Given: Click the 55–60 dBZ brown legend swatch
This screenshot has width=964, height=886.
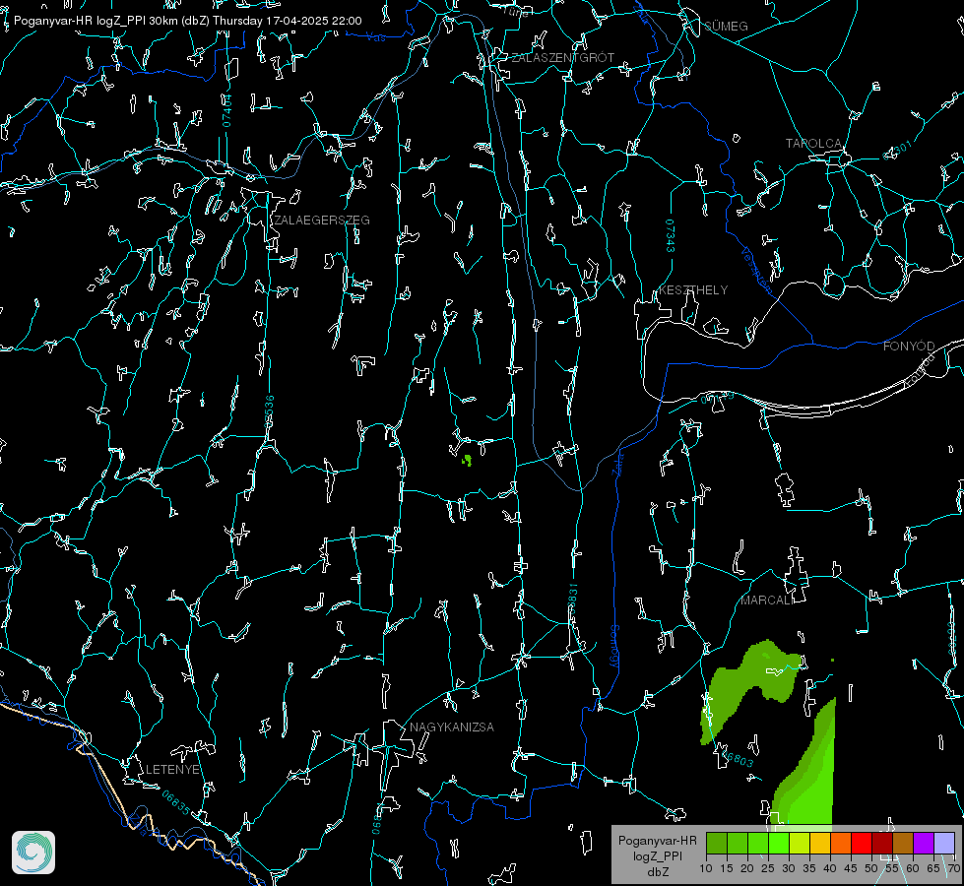Looking at the screenshot, I should click(x=903, y=843).
